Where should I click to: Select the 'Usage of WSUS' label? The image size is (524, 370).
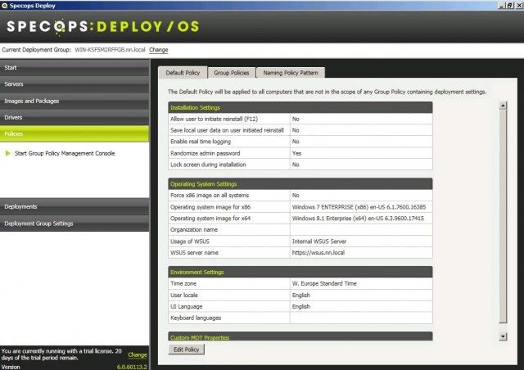[x=190, y=241]
